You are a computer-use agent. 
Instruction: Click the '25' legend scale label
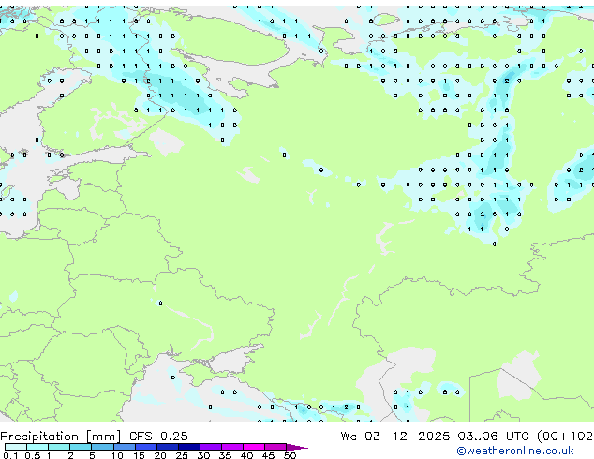(182, 455)
